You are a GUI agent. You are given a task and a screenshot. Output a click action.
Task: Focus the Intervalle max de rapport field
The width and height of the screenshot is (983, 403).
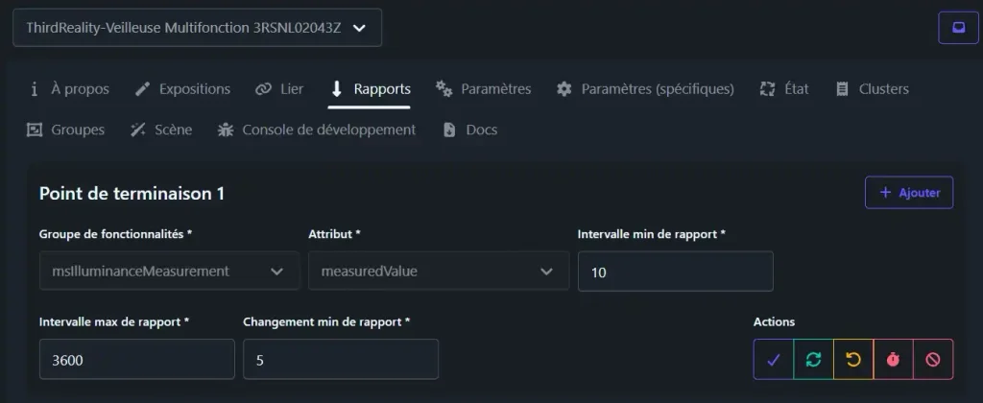(136, 359)
